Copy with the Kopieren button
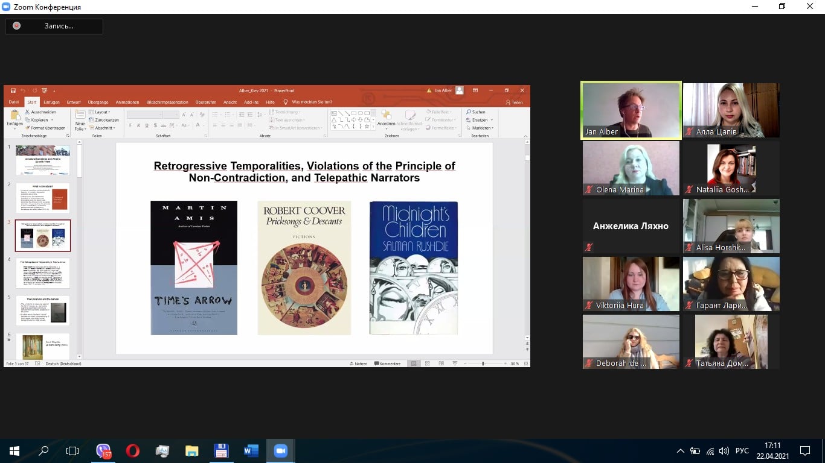 click(x=37, y=120)
